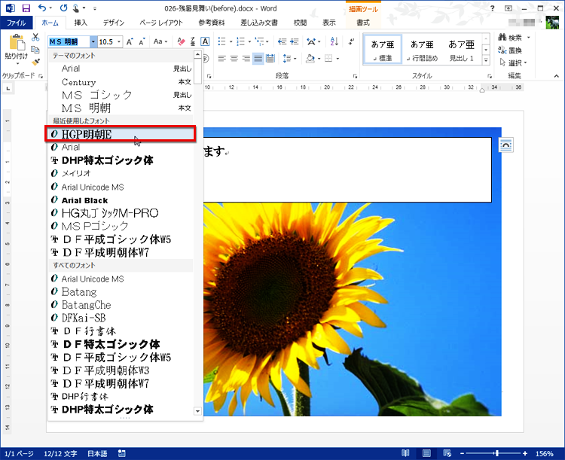Screen dimensions: 565x460
Task: Switch to the 挿入 tab
Action: click(x=81, y=23)
